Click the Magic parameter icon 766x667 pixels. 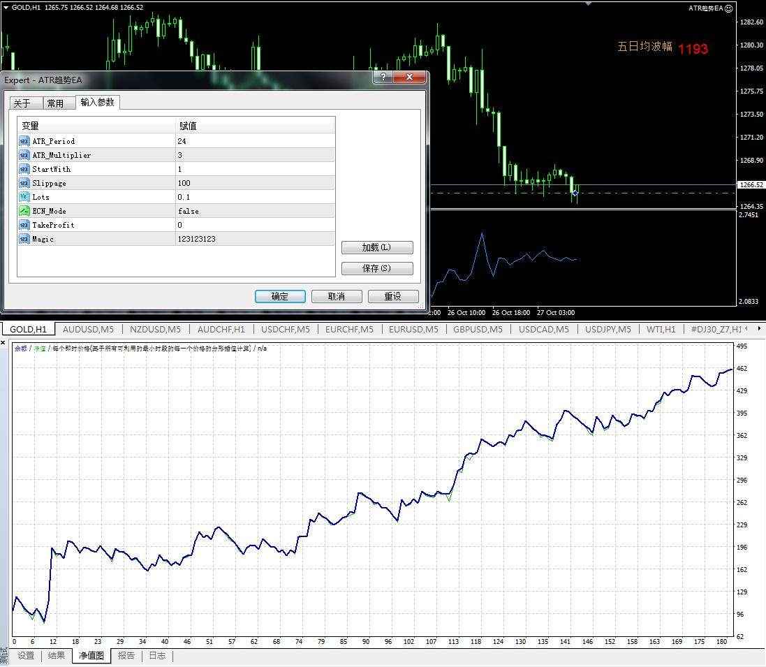[x=24, y=239]
